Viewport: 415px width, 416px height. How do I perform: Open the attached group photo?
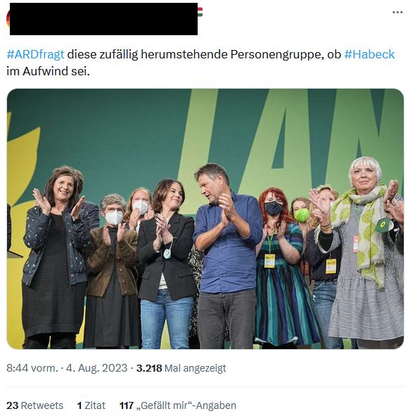(x=205, y=219)
